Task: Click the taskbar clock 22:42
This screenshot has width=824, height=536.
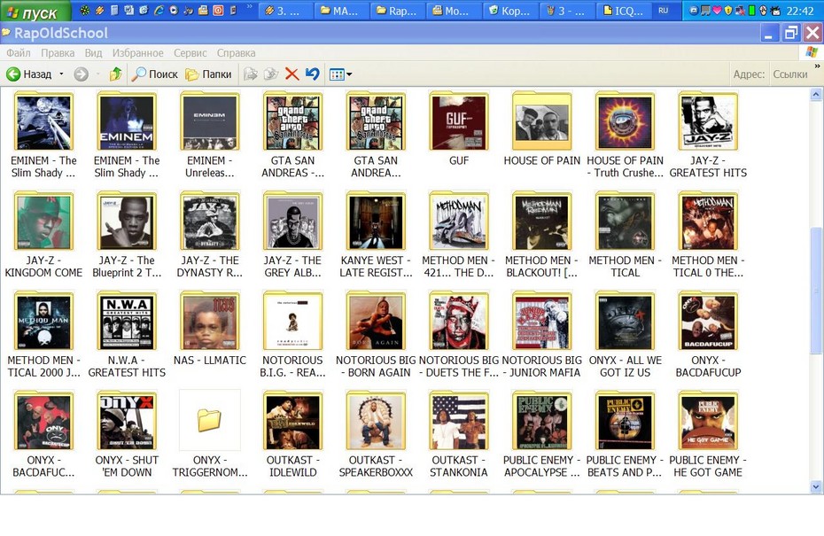Action: click(800, 11)
